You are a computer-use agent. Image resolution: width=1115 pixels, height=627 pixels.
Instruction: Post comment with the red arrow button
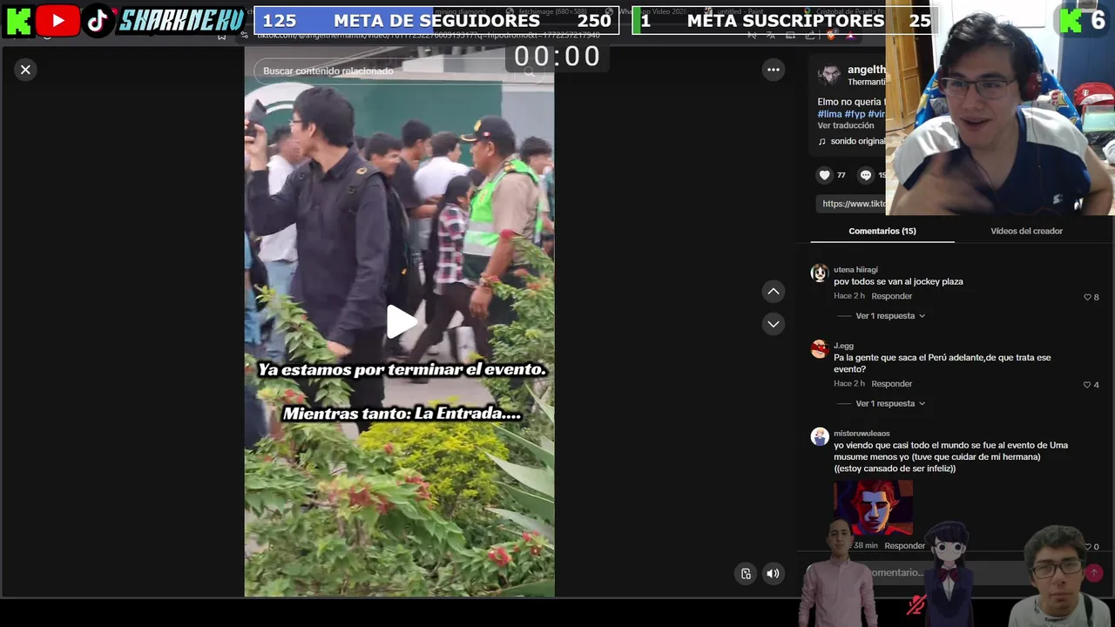(1094, 573)
